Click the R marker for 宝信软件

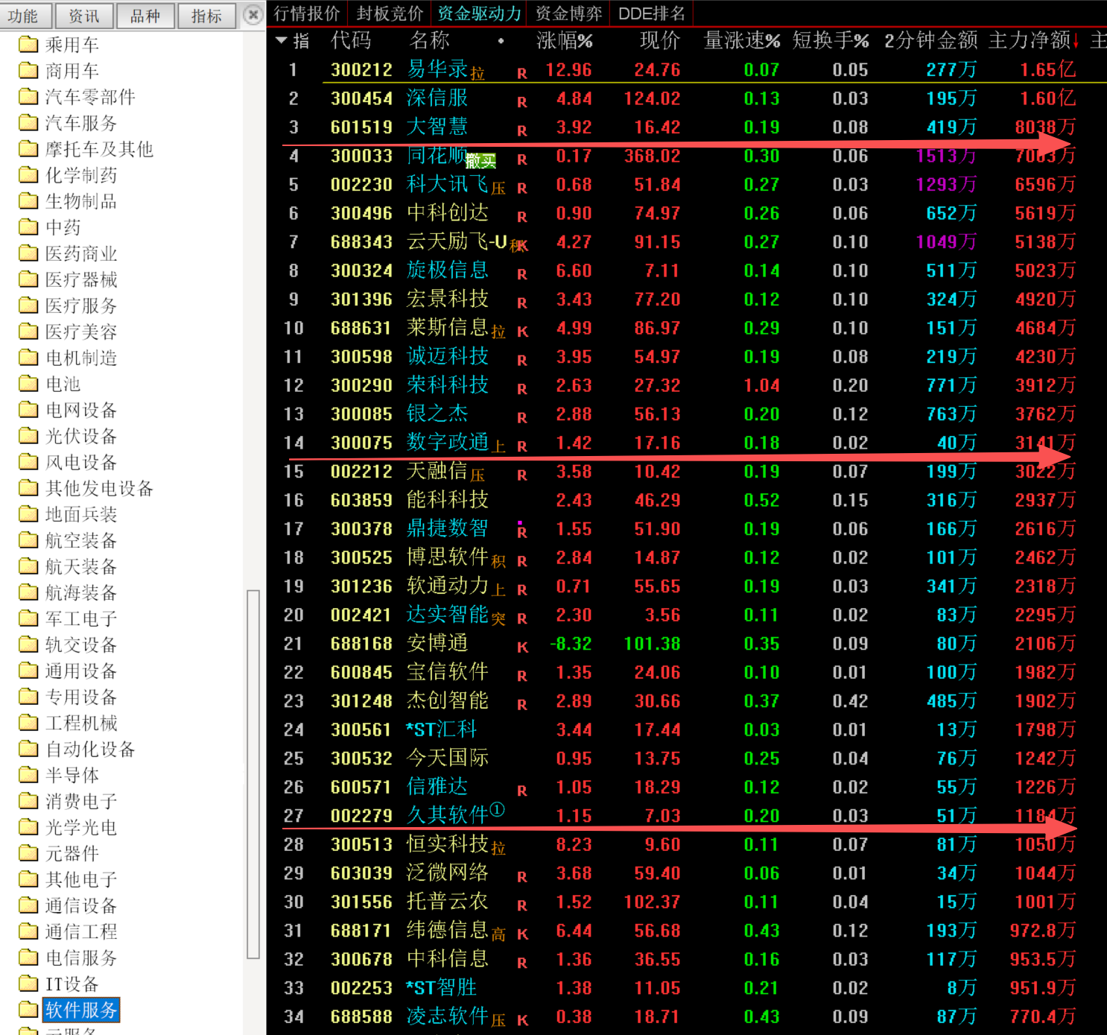pos(522,676)
